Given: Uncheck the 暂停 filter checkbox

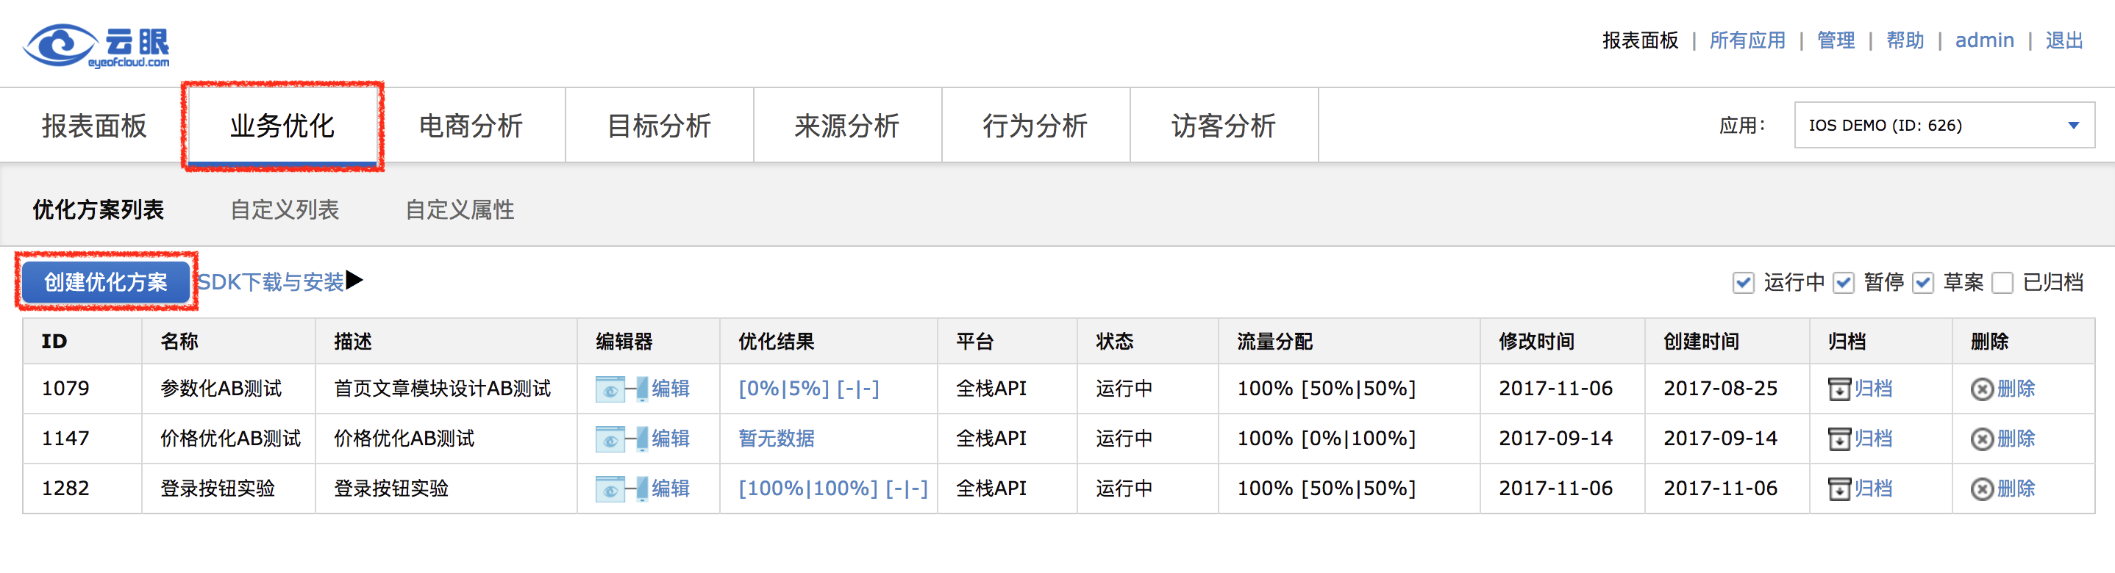Looking at the screenshot, I should 1843,283.
